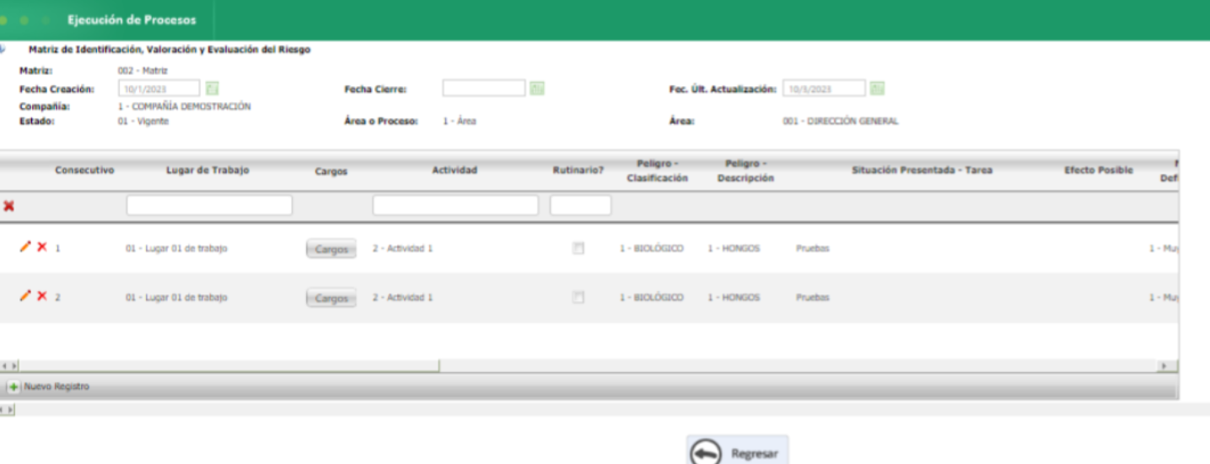1210x464 pixels.
Task: Click Nuevo Registro label
Action: (56, 386)
